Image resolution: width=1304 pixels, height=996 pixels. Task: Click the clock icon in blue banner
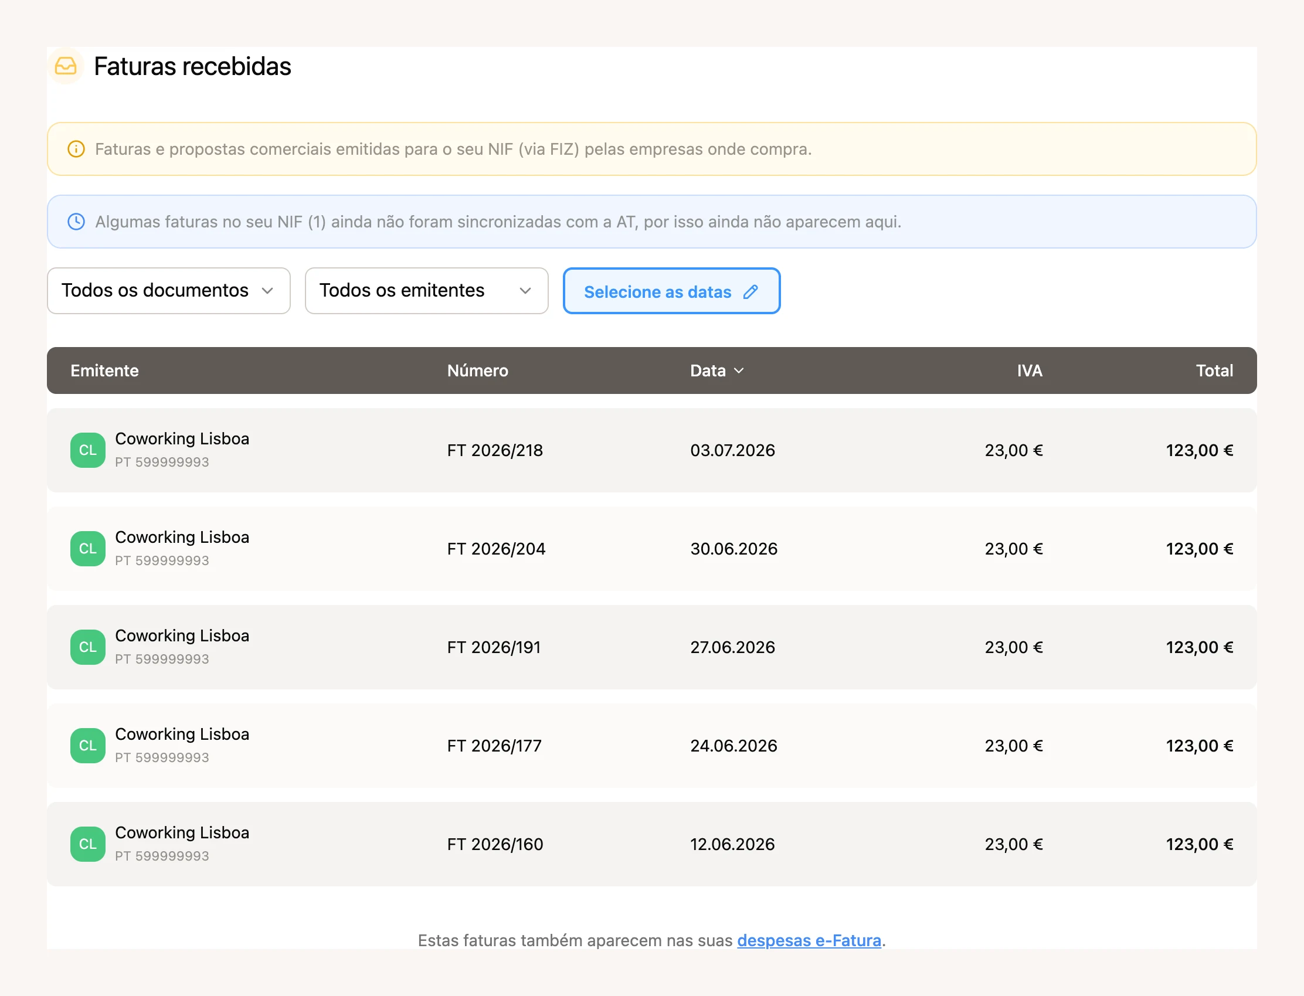[76, 222]
